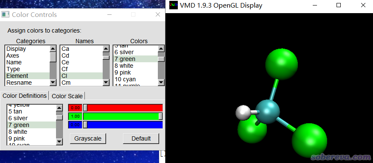Click the down arrow of the Names scrollbar

coord(106,82)
